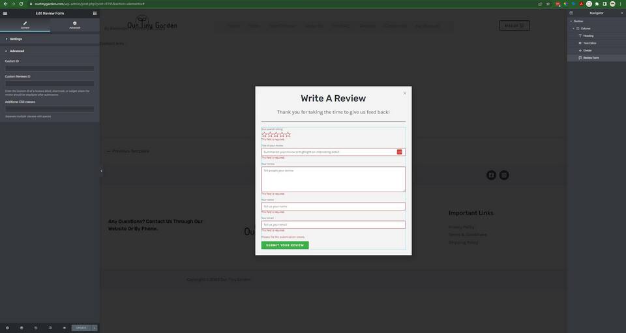Click the review title input field

coord(333,152)
